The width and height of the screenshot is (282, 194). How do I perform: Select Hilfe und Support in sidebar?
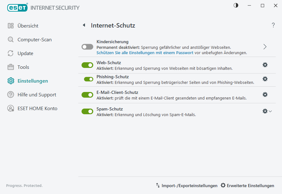(37, 95)
